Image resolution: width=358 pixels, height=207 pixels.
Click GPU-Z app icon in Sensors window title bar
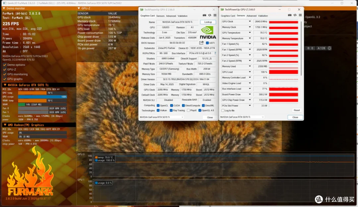[x=222, y=10]
